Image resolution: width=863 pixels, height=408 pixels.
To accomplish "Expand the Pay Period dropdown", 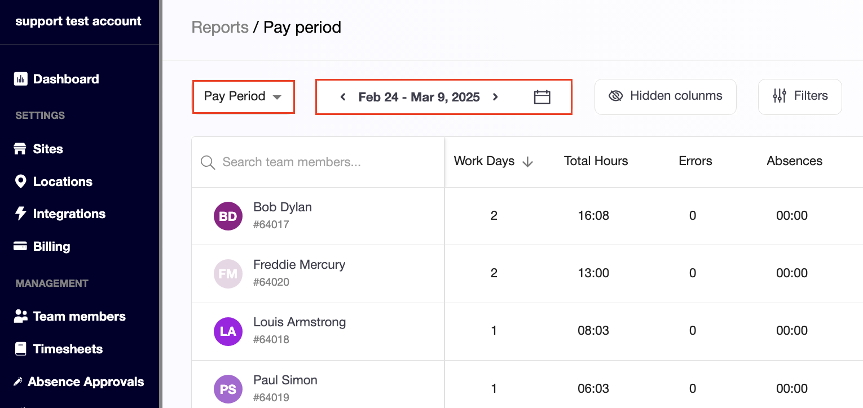I will click(243, 96).
